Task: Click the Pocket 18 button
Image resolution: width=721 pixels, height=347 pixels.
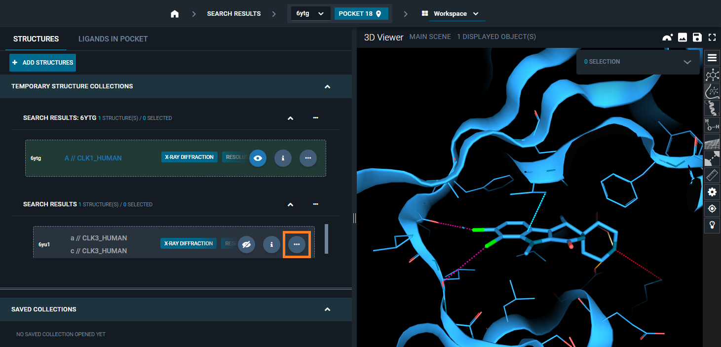Action: [361, 13]
